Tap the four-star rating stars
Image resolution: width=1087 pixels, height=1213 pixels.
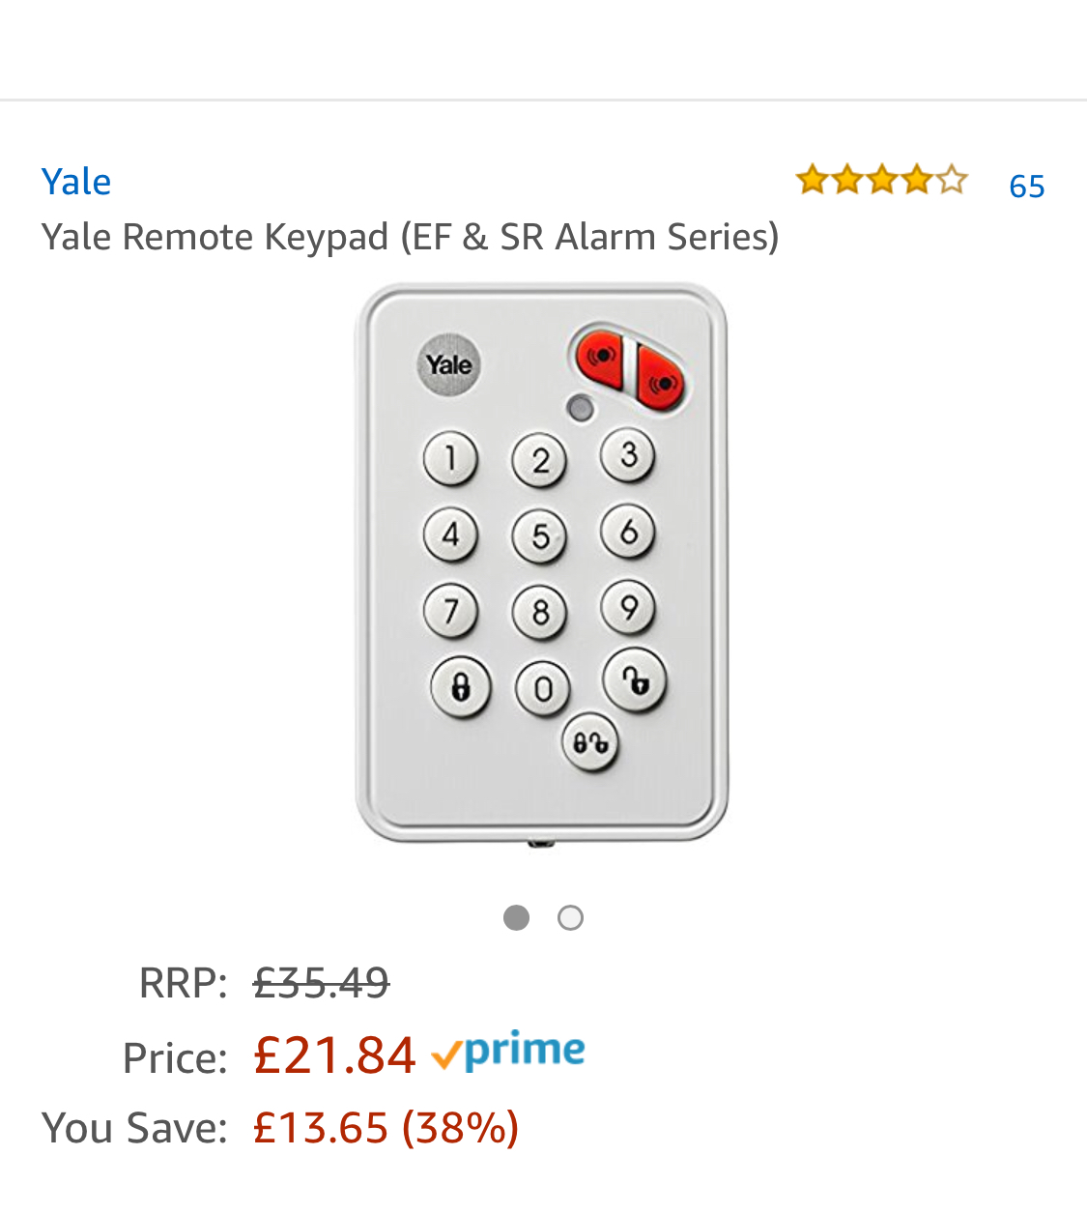pos(881,180)
